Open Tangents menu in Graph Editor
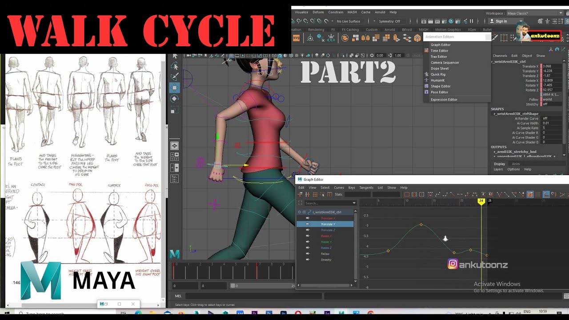This screenshot has height=320, width=569. click(366, 188)
